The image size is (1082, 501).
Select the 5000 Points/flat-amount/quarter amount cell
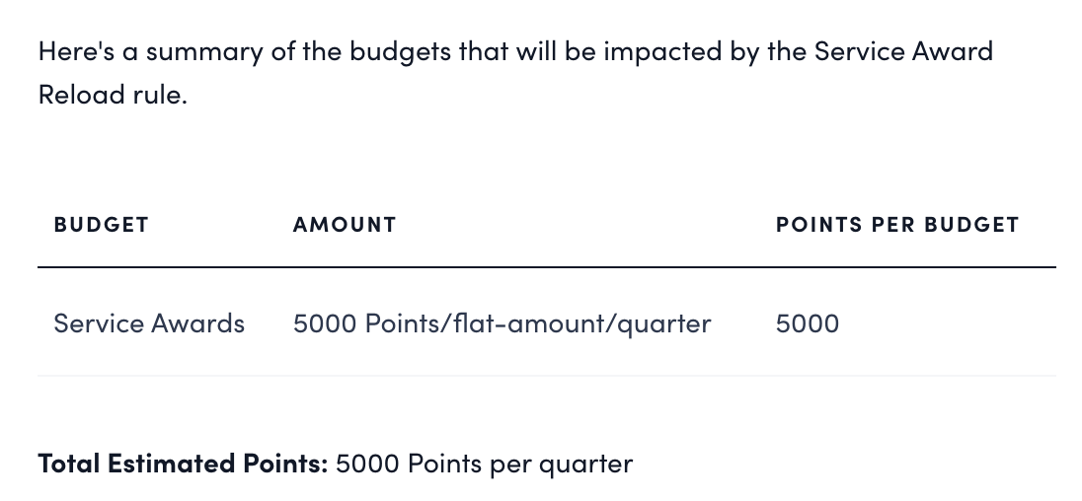[502, 323]
